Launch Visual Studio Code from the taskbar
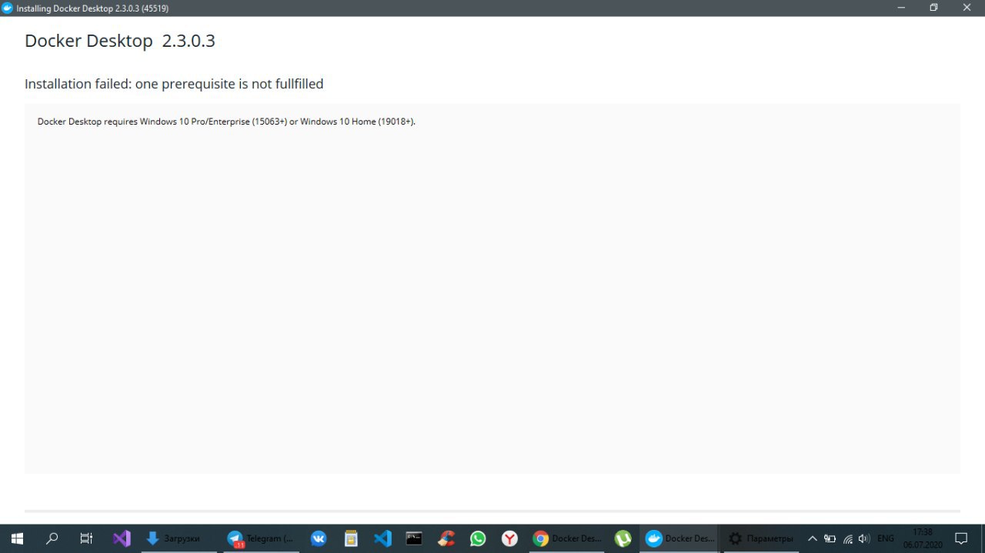Screen dimensions: 985x553 point(382,538)
